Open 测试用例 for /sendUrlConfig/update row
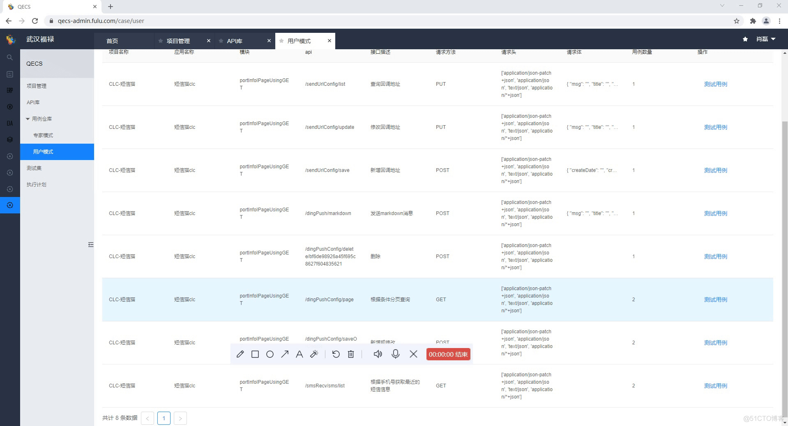This screenshot has width=788, height=426. [716, 127]
